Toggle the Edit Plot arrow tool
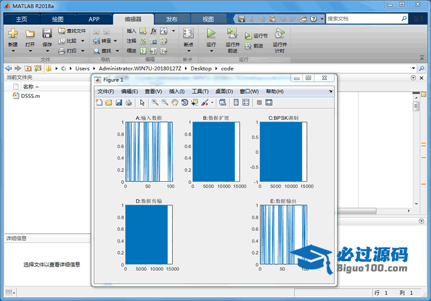This screenshot has width=431, height=301. coord(142,102)
